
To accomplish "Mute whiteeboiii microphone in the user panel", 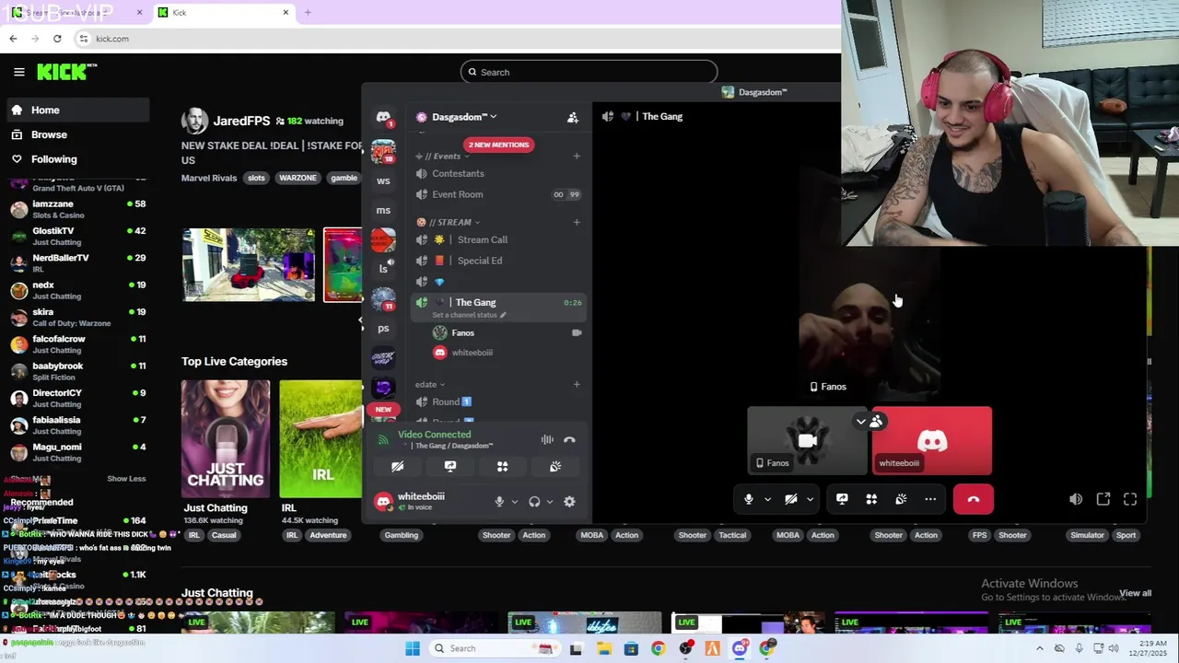I will click(x=499, y=502).
